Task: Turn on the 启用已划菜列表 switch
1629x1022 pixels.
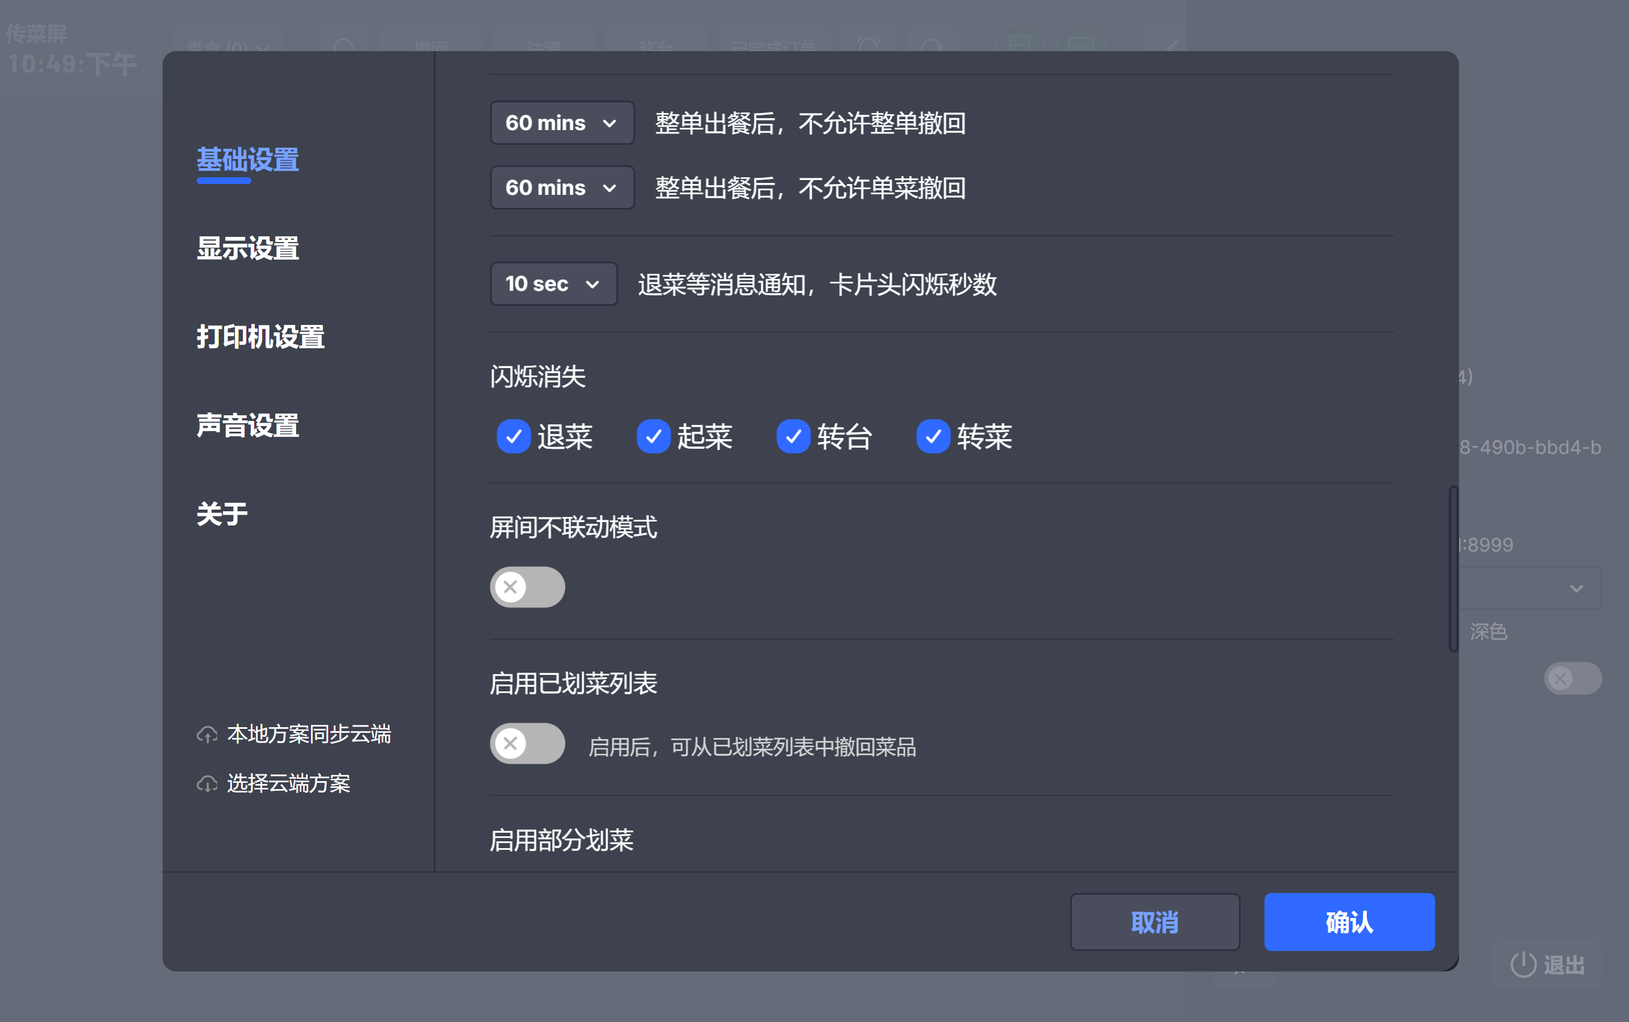Action: [528, 744]
